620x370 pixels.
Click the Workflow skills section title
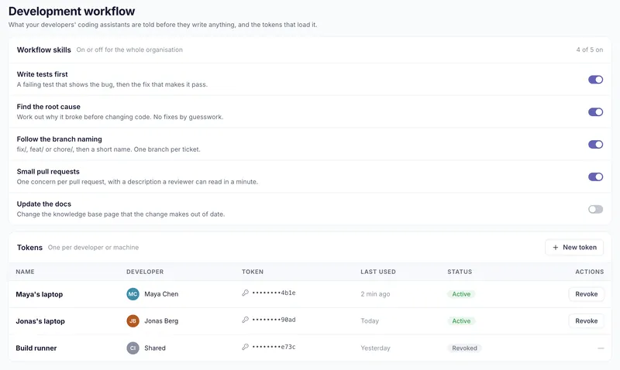tap(44, 50)
